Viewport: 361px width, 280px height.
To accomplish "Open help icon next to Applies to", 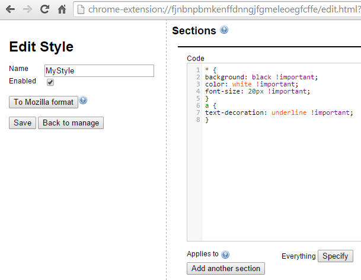I will pyautogui.click(x=225, y=255).
